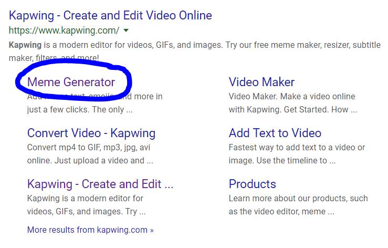This screenshot has height=248, width=388.
Task: Click the text 'Convert mp4 to GIF, mp3, jpg, avi'
Action: (x=89, y=148)
